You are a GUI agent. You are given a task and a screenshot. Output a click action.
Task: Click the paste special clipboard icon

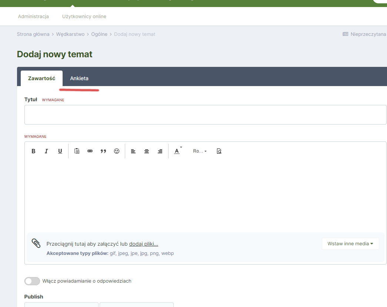77,151
